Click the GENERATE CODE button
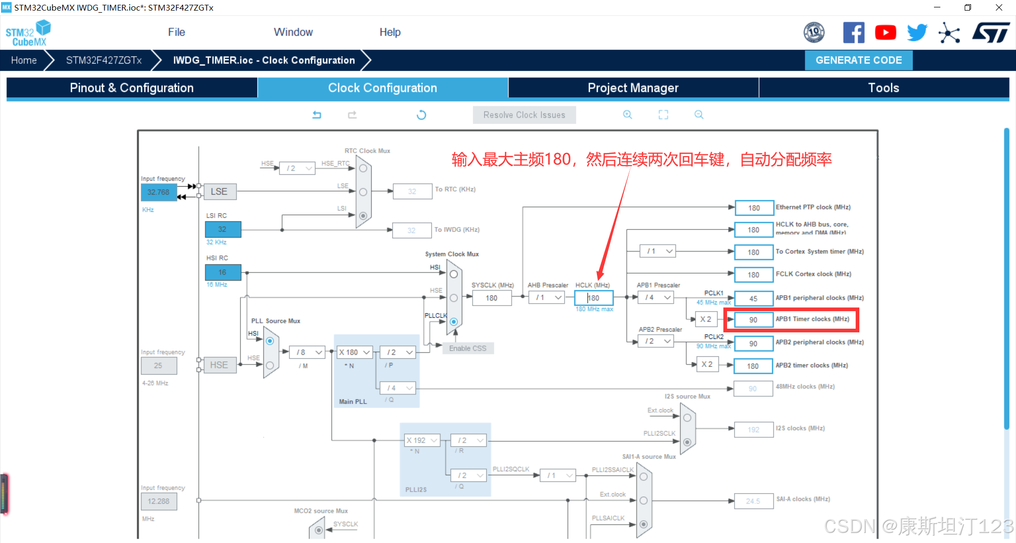This screenshot has width=1016, height=543. (x=858, y=60)
